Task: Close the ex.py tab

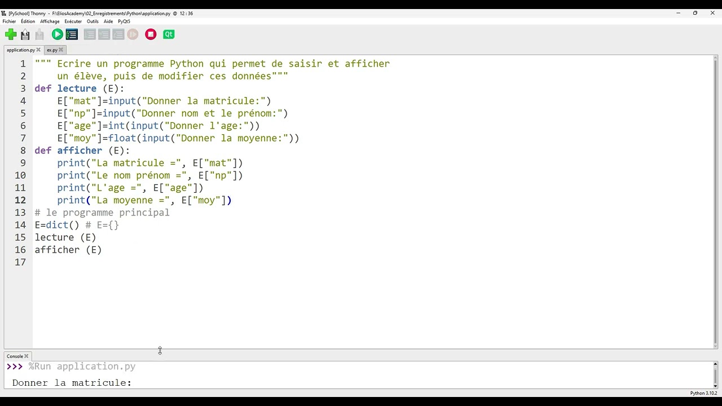Action: pyautogui.click(x=61, y=50)
